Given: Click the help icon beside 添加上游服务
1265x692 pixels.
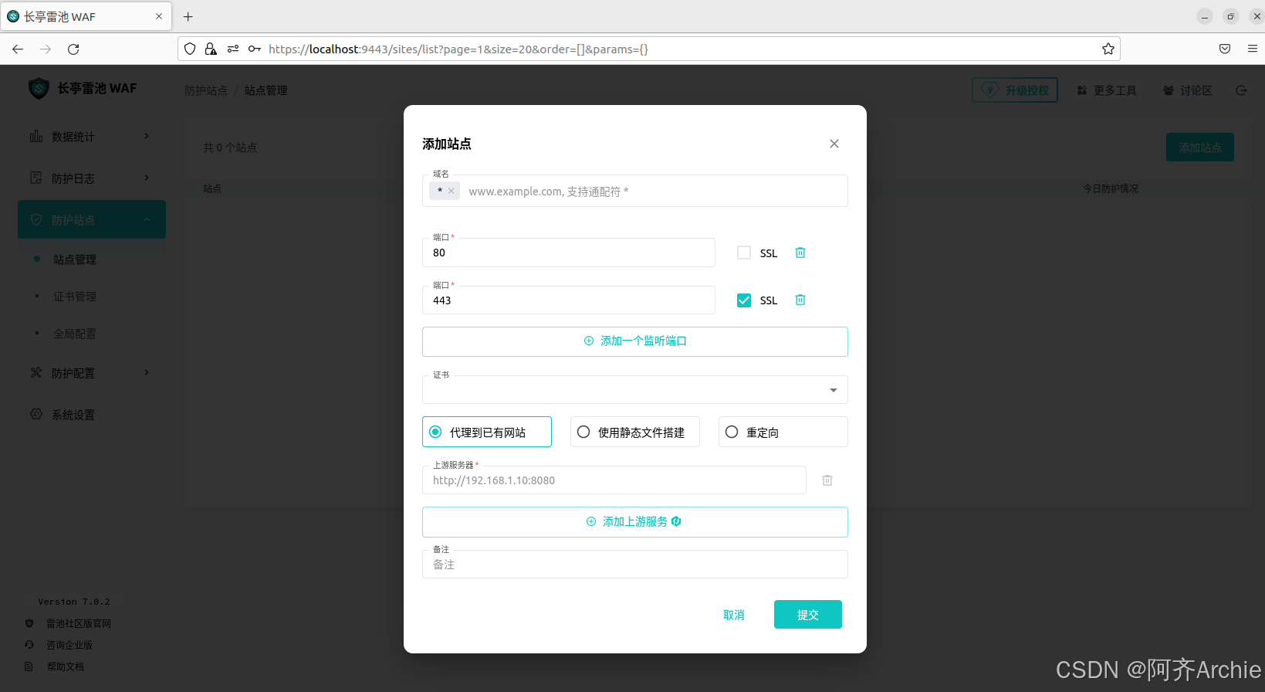Looking at the screenshot, I should pos(676,521).
